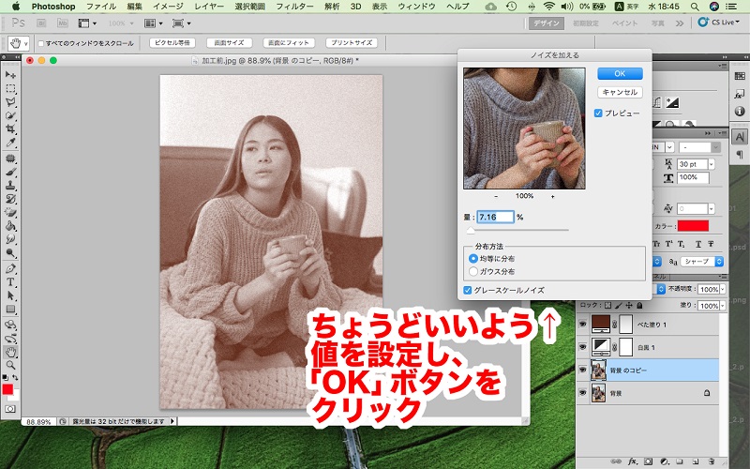Toggle すべてのウィンドウをスクロール checkbox
Screen dimensions: 750x469
tap(41, 43)
